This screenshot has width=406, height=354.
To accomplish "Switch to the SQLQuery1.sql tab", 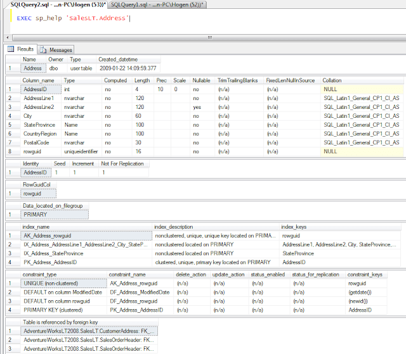I will (x=157, y=4).
